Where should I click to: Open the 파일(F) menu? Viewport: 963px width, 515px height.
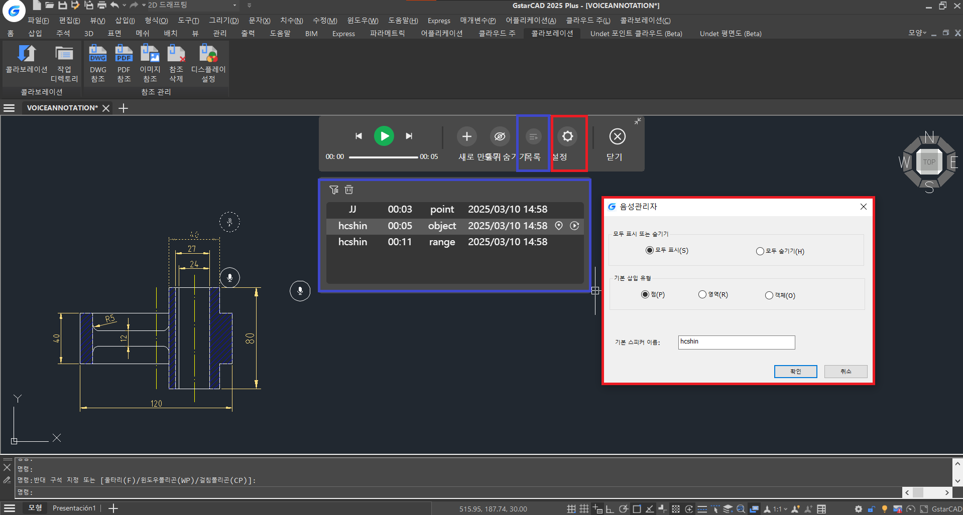click(38, 21)
